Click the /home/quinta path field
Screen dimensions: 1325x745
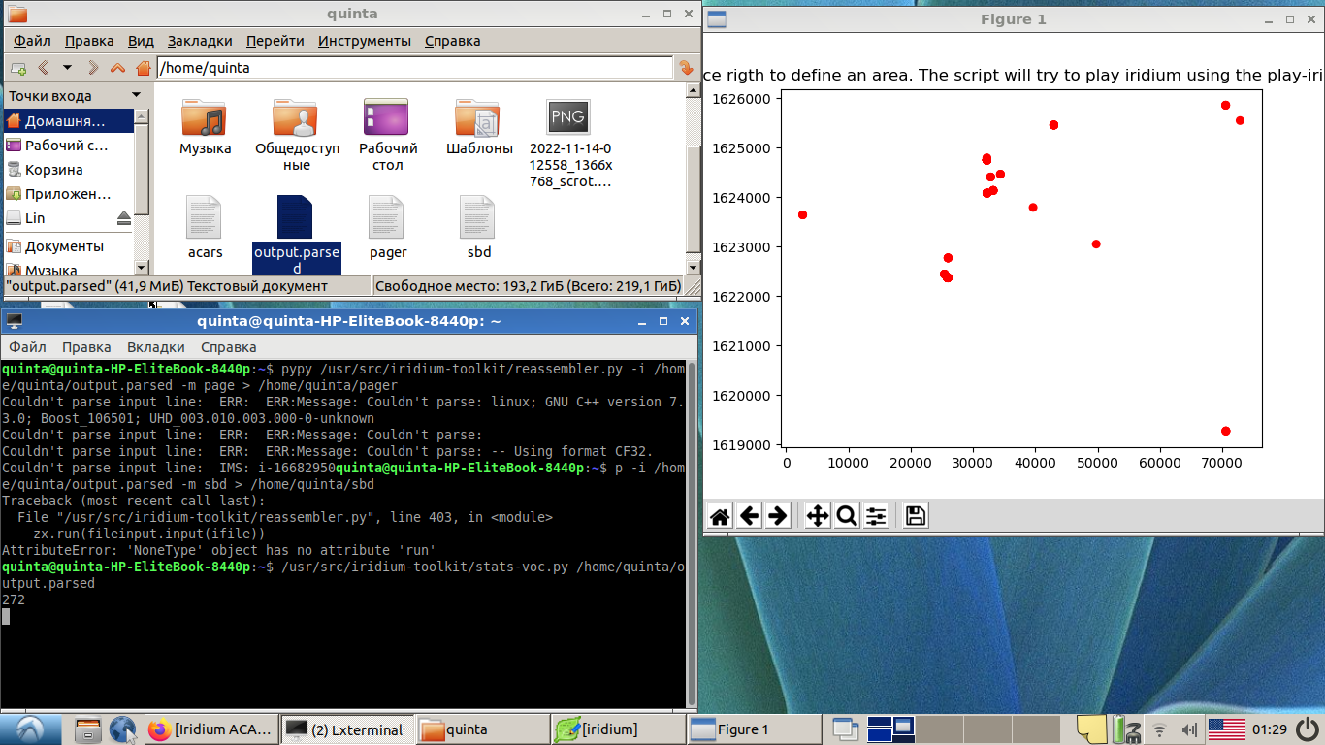[413, 68]
